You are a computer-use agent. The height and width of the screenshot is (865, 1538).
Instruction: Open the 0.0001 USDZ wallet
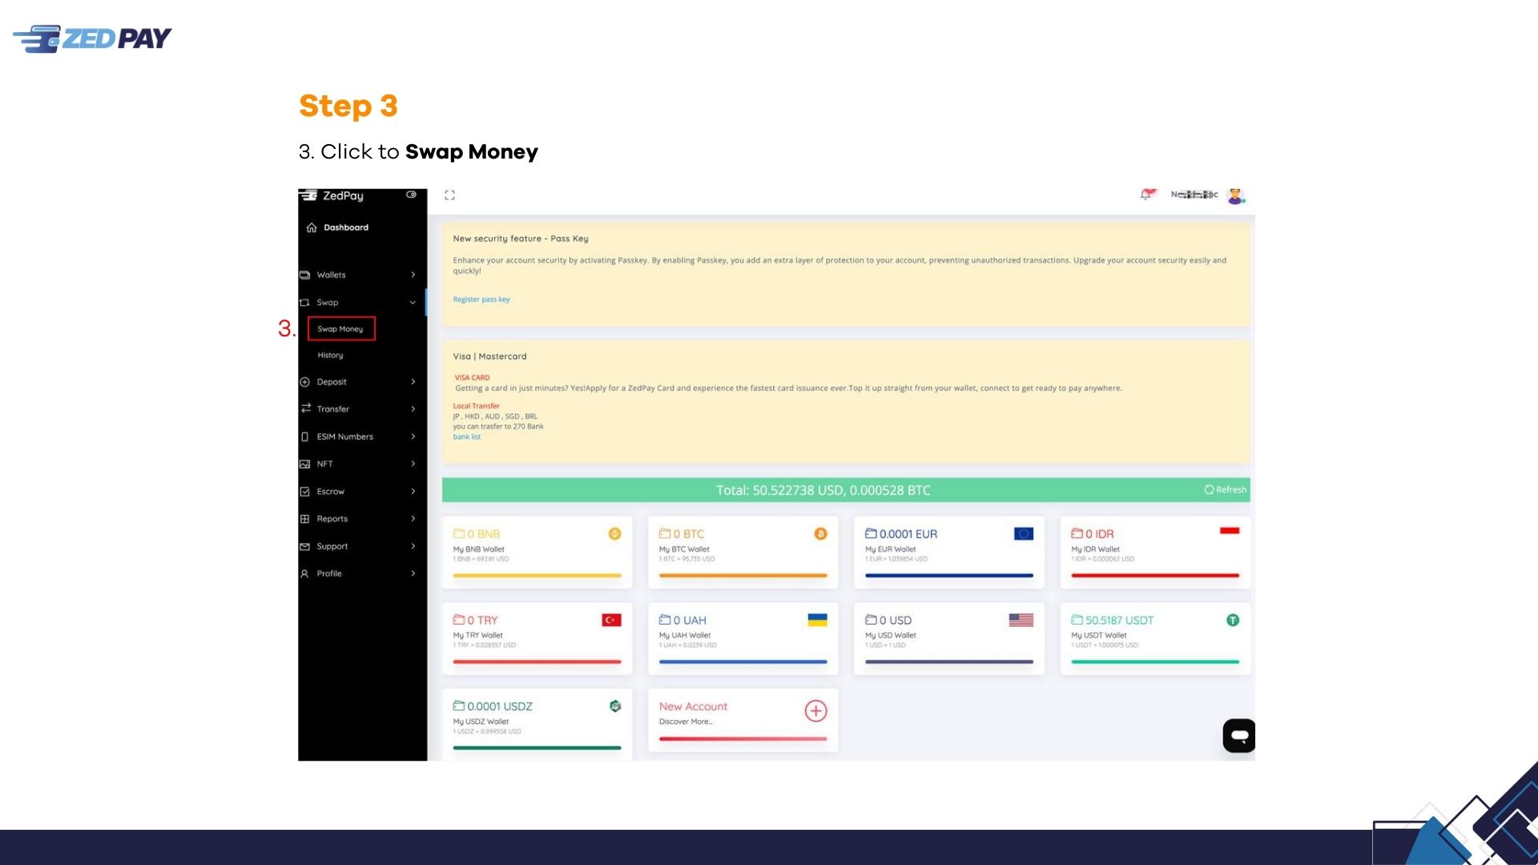coord(537,725)
